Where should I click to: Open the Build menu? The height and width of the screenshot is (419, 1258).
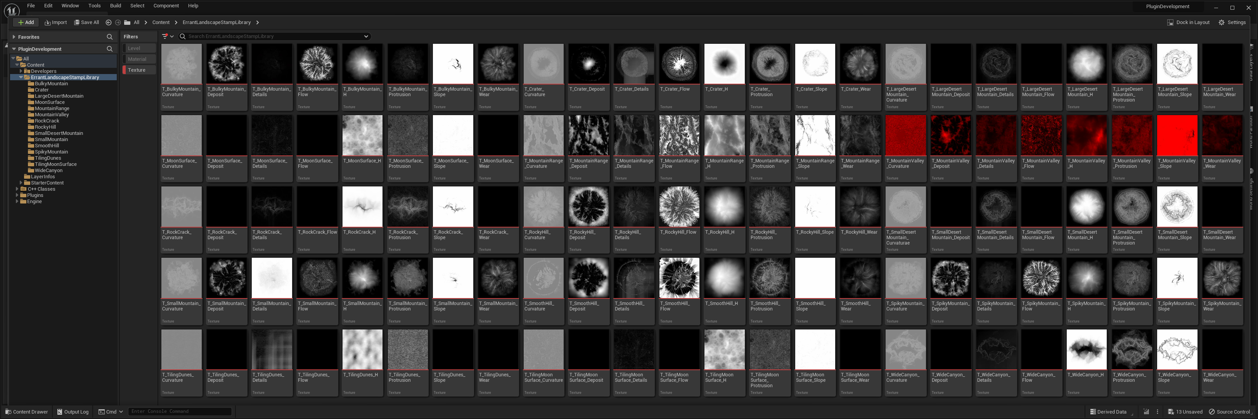(x=115, y=6)
